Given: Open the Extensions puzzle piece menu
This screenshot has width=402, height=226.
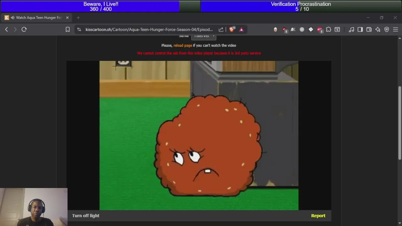Looking at the screenshot, I should click(x=329, y=30).
